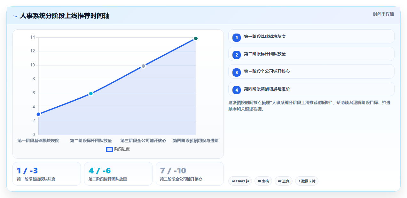Screen dimensions: 407x198
Task: Click the 数据卡片 tag chip
Action: pyautogui.click(x=307, y=181)
